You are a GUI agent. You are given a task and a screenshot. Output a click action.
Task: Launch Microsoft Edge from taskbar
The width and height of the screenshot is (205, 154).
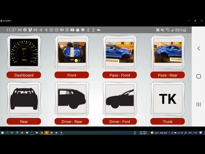(17, 133)
